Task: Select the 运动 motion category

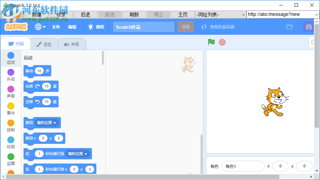Action: [11, 58]
